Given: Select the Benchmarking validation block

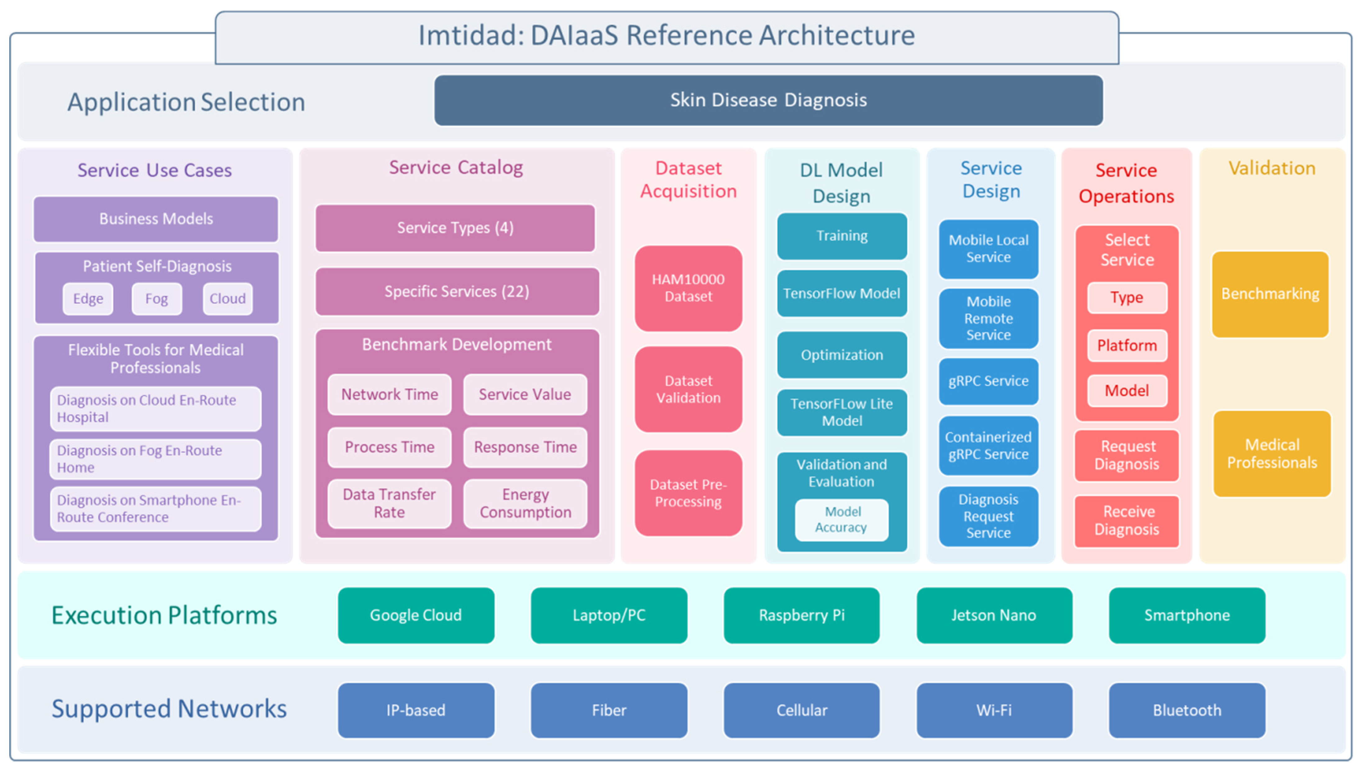Looking at the screenshot, I should [1270, 294].
